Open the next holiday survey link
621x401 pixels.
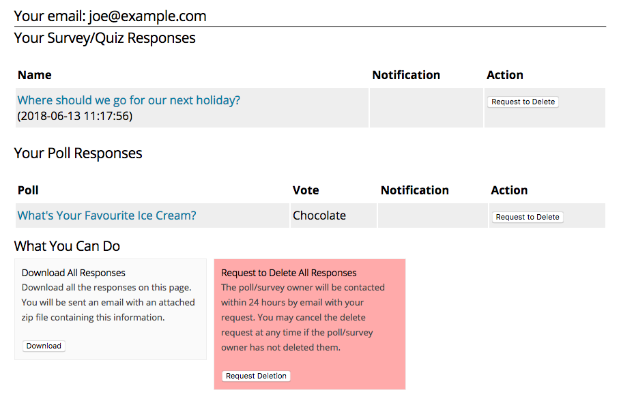pos(129,100)
